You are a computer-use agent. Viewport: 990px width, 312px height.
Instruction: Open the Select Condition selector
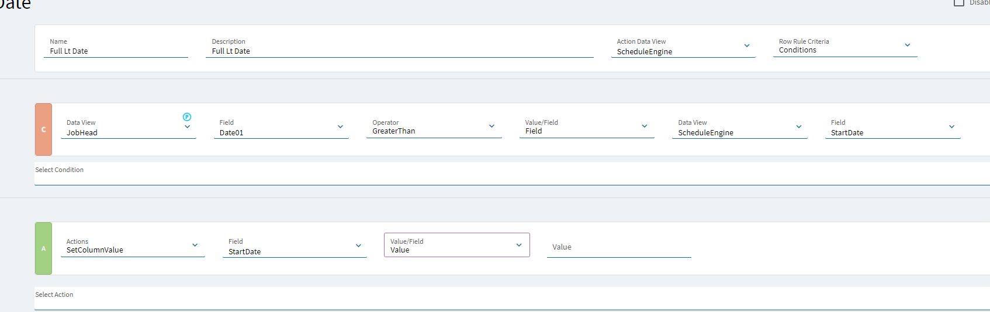coord(508,175)
